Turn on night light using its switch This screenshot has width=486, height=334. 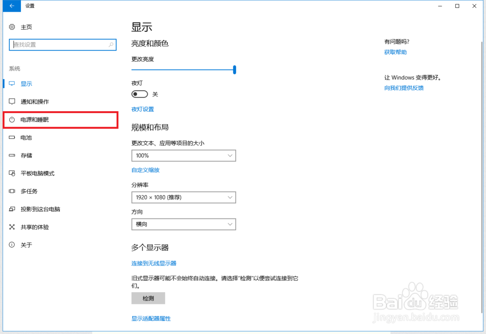139,94
